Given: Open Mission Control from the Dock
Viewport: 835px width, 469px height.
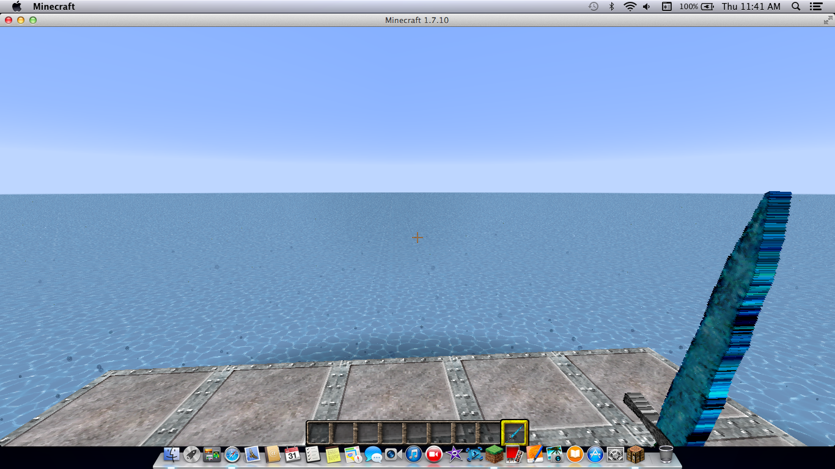Looking at the screenshot, I should pos(212,454).
